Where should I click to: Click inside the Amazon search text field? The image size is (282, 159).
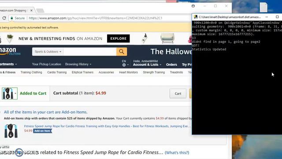pos(90,52)
